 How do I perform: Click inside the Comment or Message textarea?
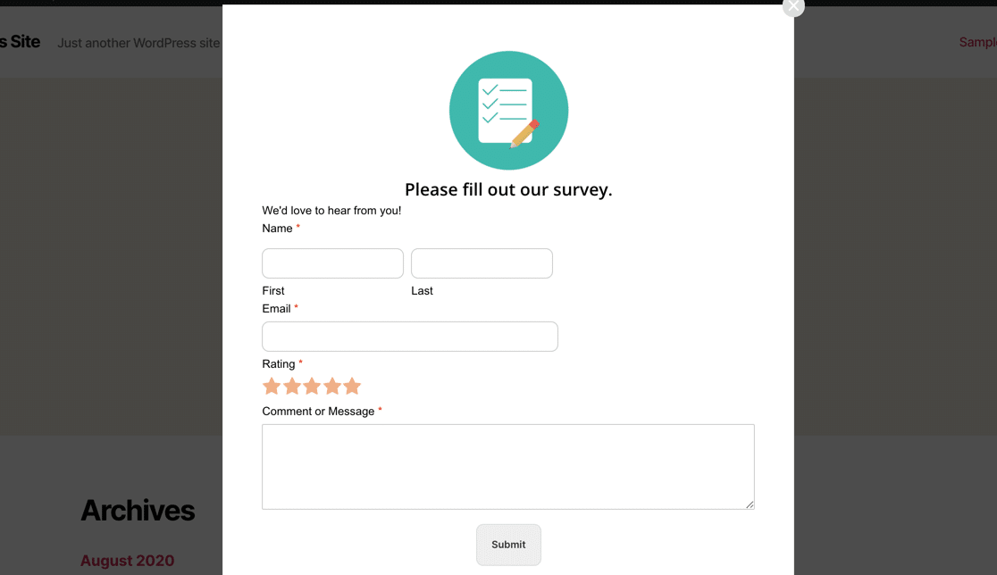(507, 466)
